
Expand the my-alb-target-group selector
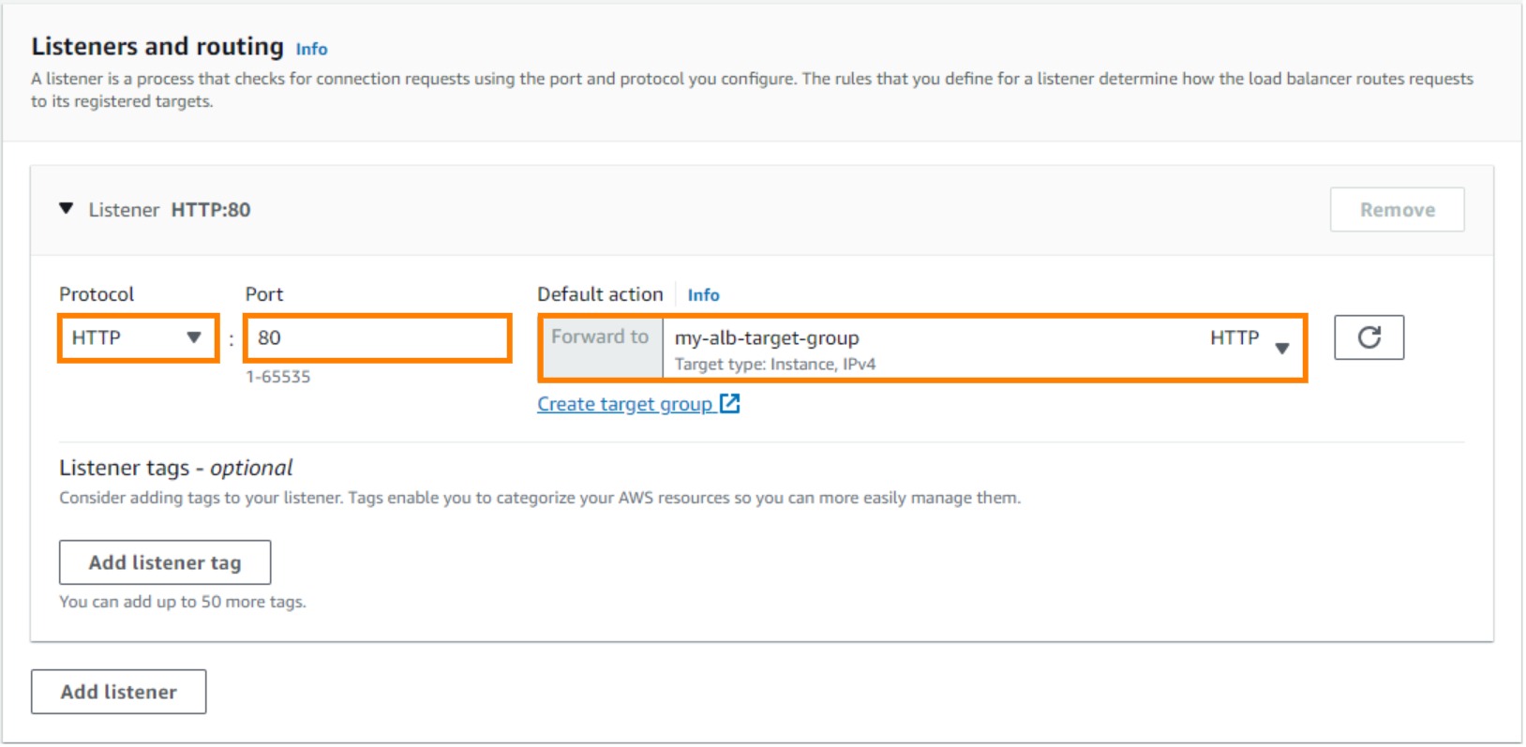pyautogui.click(x=937, y=348)
